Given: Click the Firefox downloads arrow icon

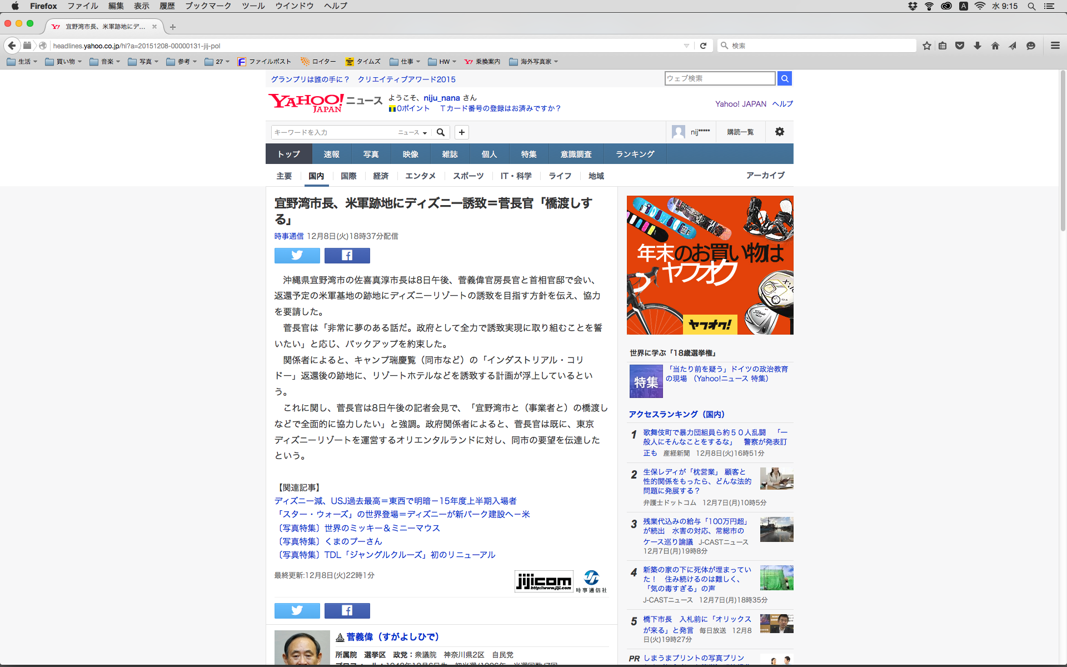Looking at the screenshot, I should pos(978,46).
